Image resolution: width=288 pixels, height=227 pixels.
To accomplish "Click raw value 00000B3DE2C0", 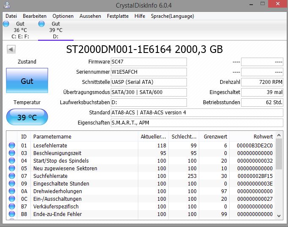I will click(x=255, y=146).
